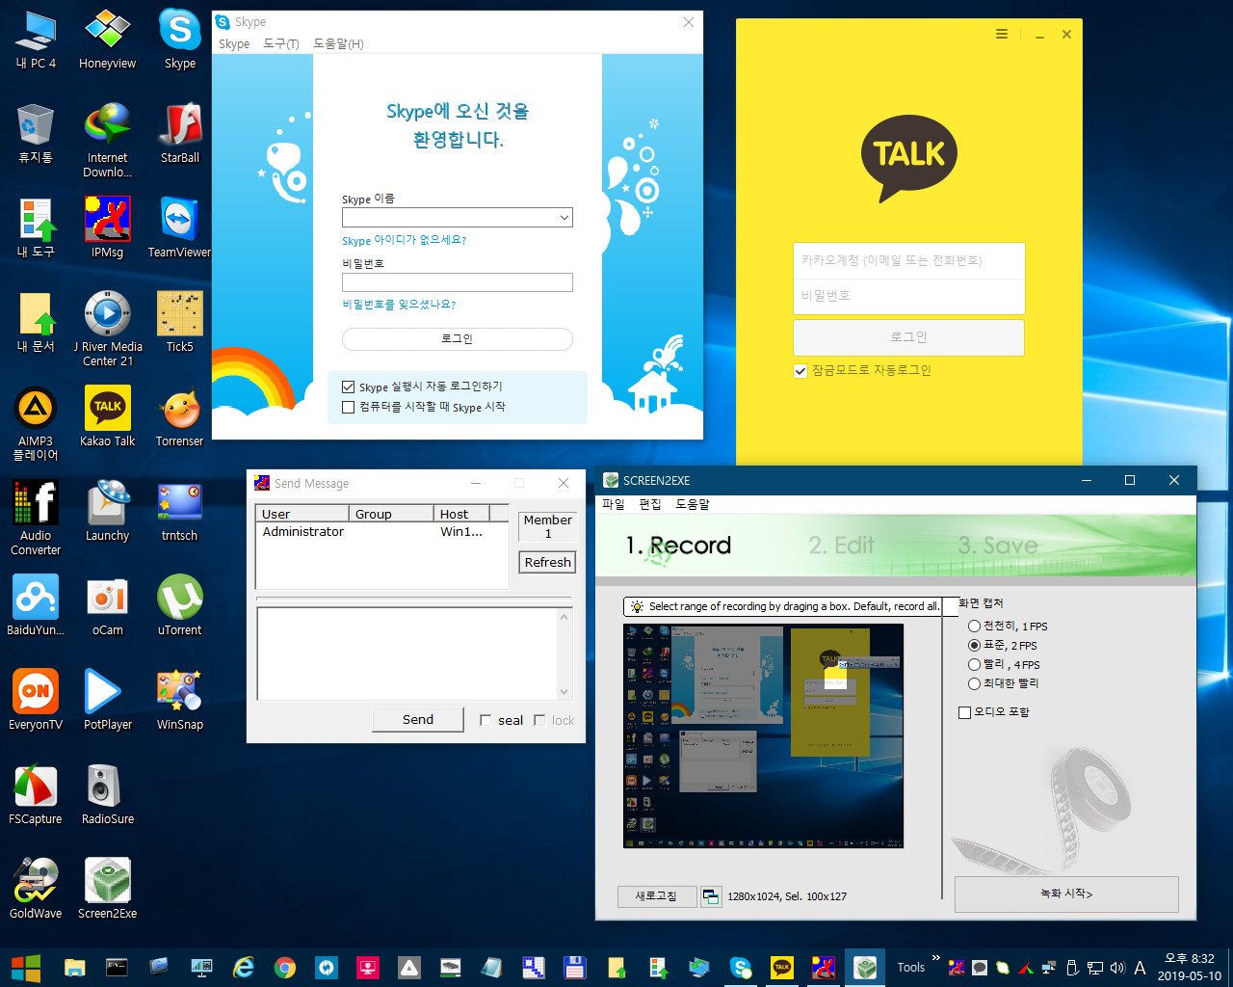The height and width of the screenshot is (987, 1233).
Task: Open Internet Download Manager desktop icon
Action: click(107, 141)
